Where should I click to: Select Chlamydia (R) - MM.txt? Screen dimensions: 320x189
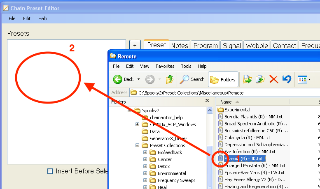(x=248, y=138)
